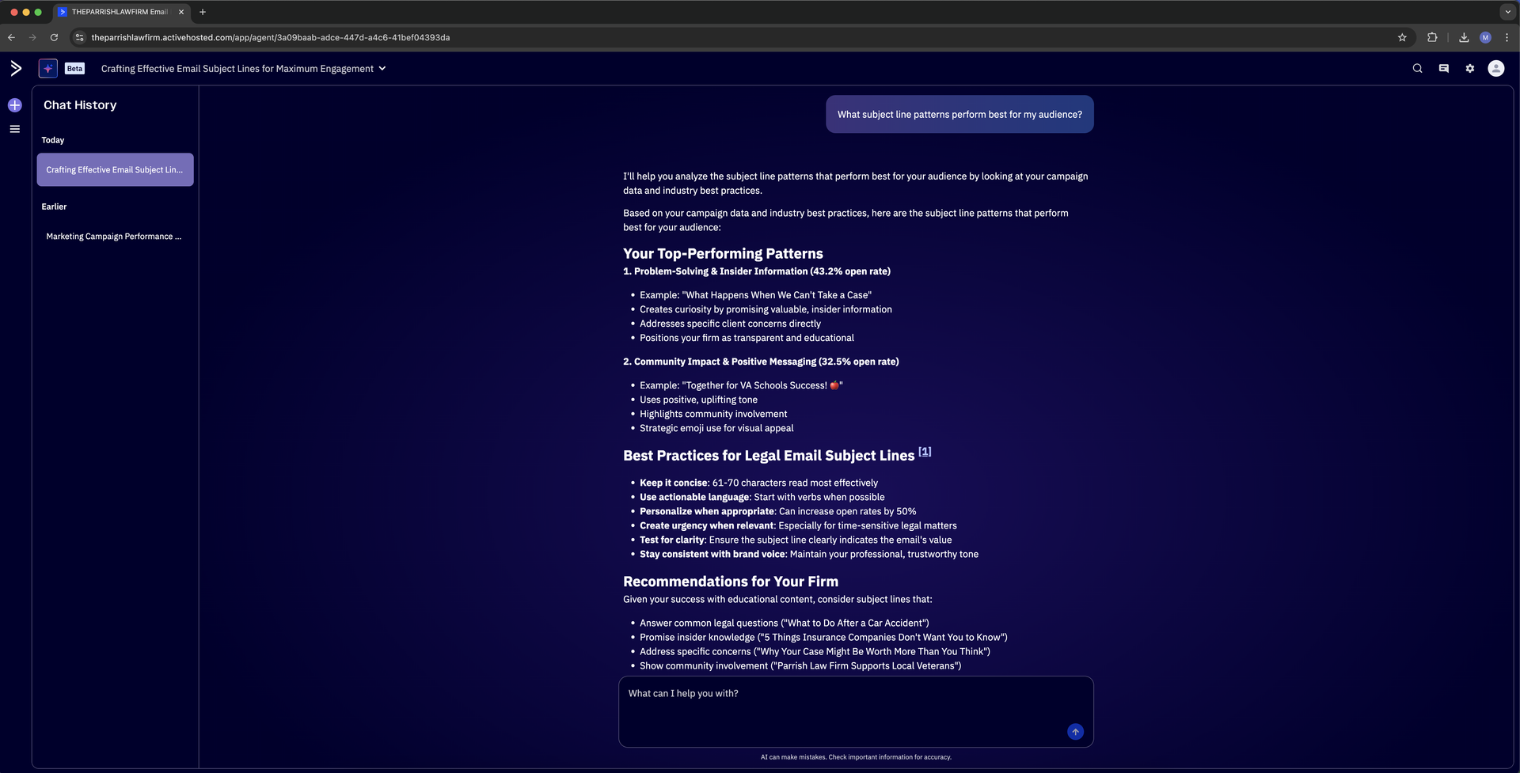
Task: Expand the browser tab search dropdown
Action: tap(1507, 12)
